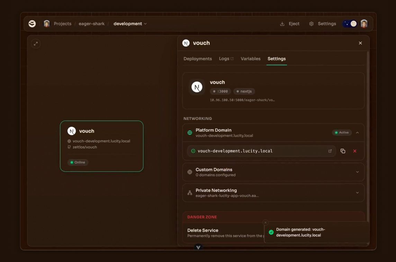
Task: Select the Settings tab in vouch panel
Action: (x=277, y=59)
